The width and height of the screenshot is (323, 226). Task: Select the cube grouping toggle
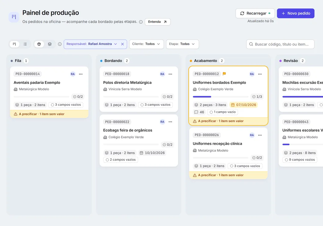[39, 44]
